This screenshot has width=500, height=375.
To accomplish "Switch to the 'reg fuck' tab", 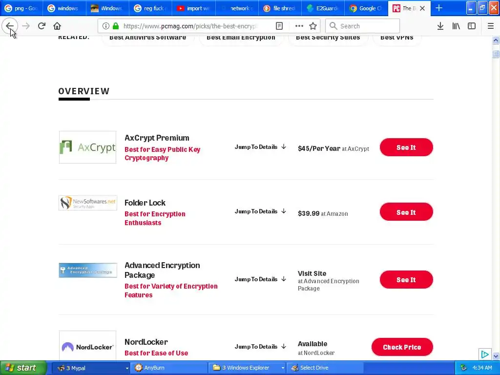I will point(150,8).
